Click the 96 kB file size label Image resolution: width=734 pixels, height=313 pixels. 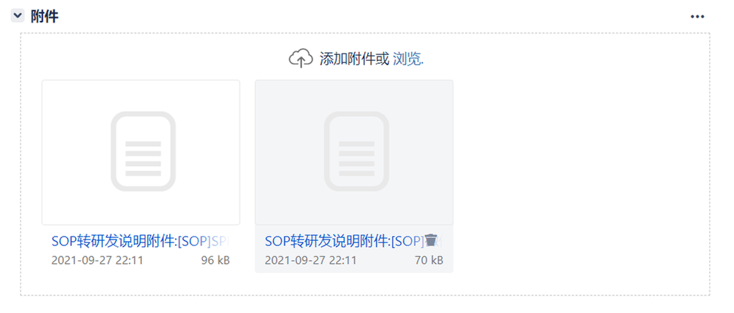point(215,260)
